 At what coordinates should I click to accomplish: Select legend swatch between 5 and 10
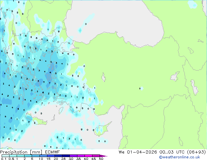[x=36, y=156]
